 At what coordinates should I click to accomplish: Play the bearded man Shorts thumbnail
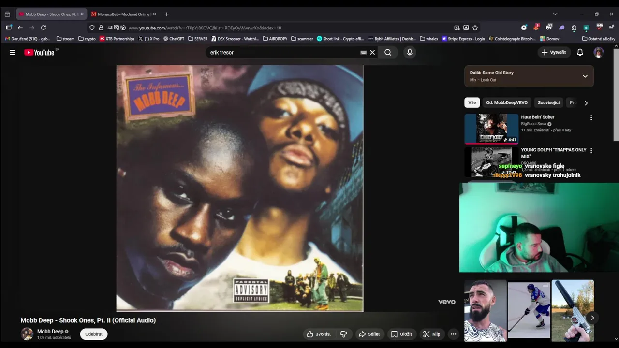pos(485,310)
